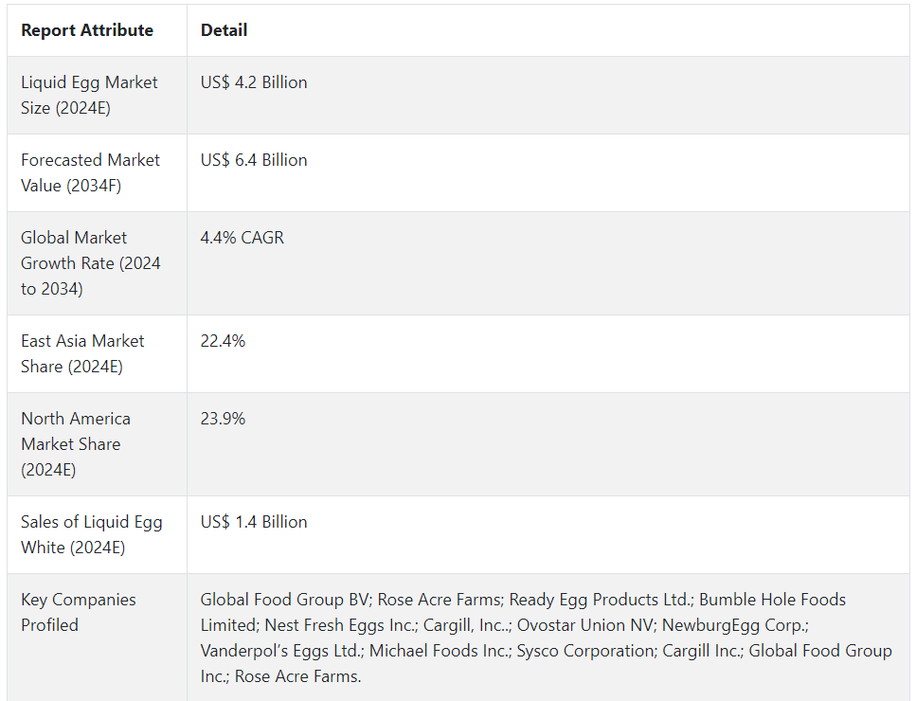Click the US$ 6.4 Billion value

click(x=254, y=160)
